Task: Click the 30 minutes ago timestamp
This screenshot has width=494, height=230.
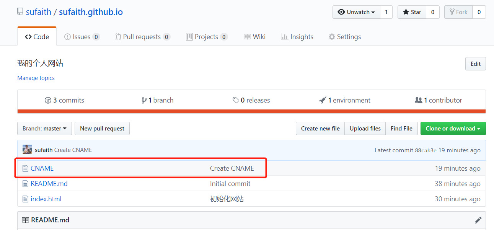Action: [x=458, y=199]
